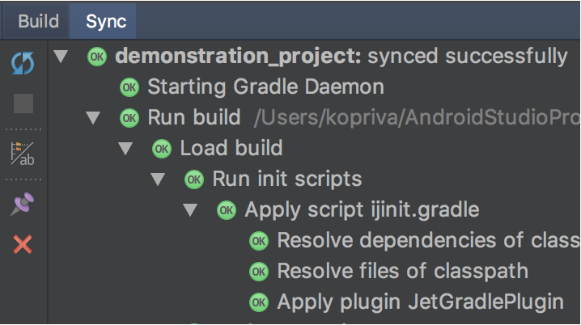
Task: Select 'Starting Gradle Daemon' tree item
Action: (265, 87)
